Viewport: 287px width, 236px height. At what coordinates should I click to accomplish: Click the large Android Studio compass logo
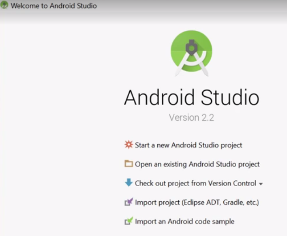point(192,53)
